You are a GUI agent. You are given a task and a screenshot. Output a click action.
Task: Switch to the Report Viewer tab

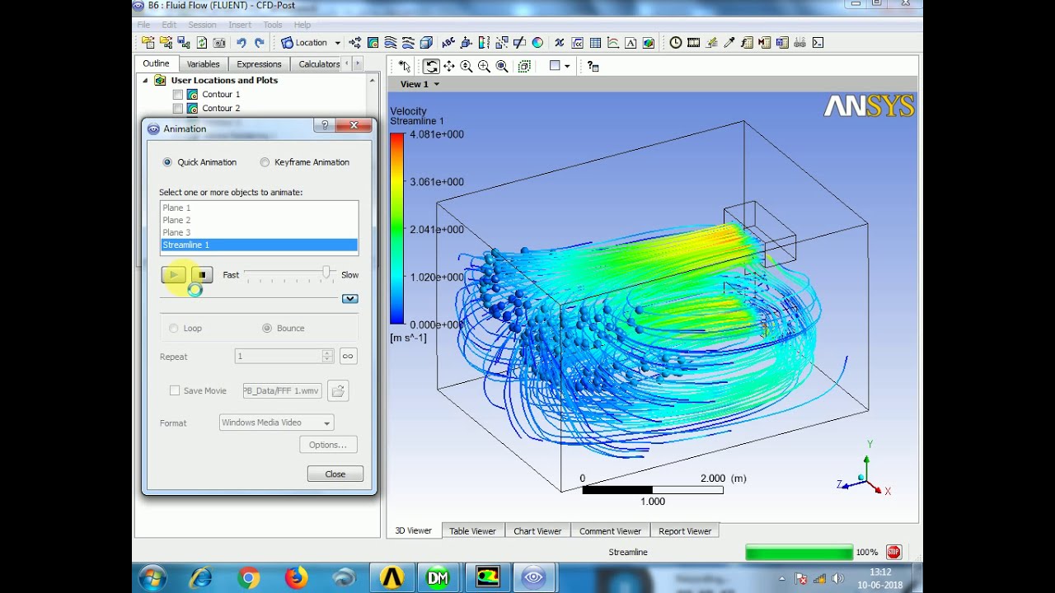tap(685, 531)
